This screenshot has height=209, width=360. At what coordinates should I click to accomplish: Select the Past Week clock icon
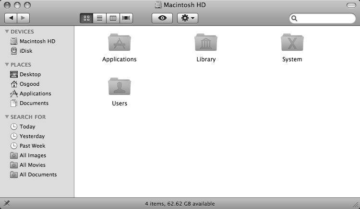click(14, 146)
